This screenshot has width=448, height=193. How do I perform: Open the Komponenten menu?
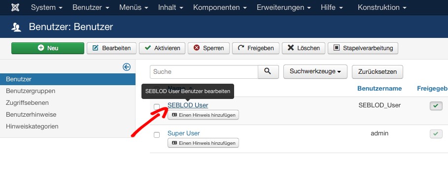click(220, 7)
